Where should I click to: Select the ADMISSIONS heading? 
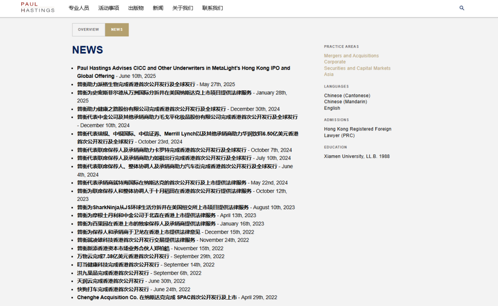coord(336,120)
